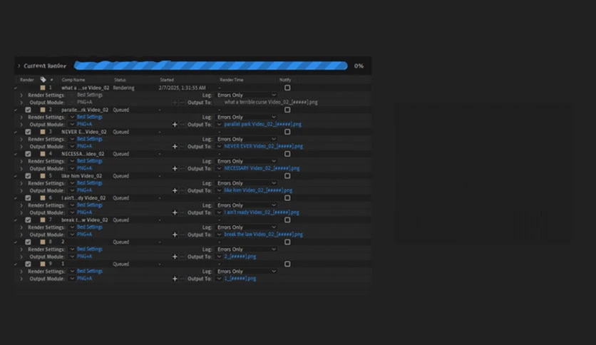
Task: Enable Notify for parallel park Video_02
Action: (287, 110)
